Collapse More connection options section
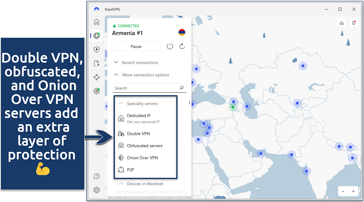 tap(141, 75)
